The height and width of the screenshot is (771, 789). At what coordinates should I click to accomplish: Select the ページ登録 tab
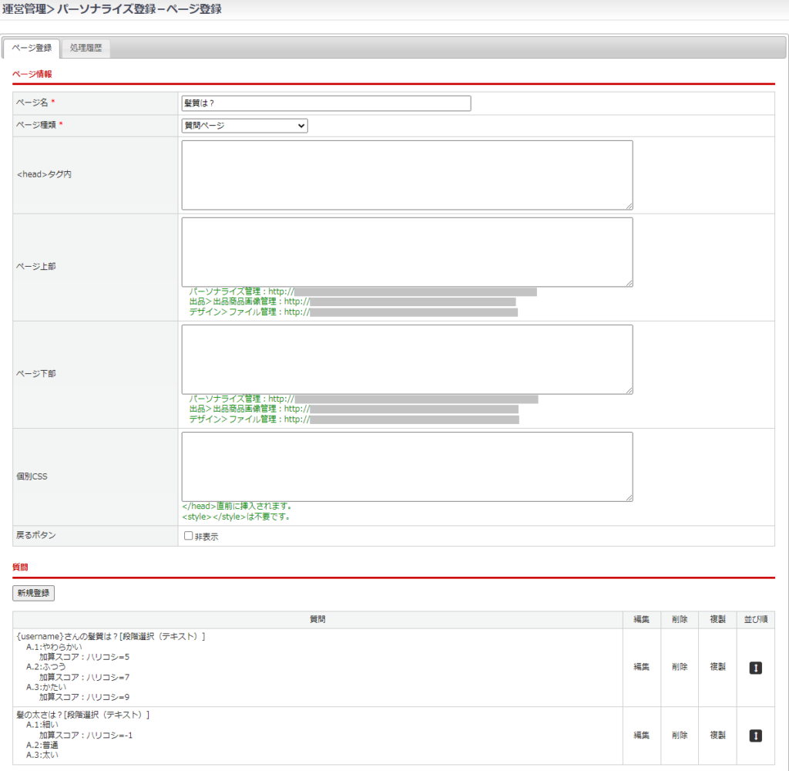click(x=32, y=48)
